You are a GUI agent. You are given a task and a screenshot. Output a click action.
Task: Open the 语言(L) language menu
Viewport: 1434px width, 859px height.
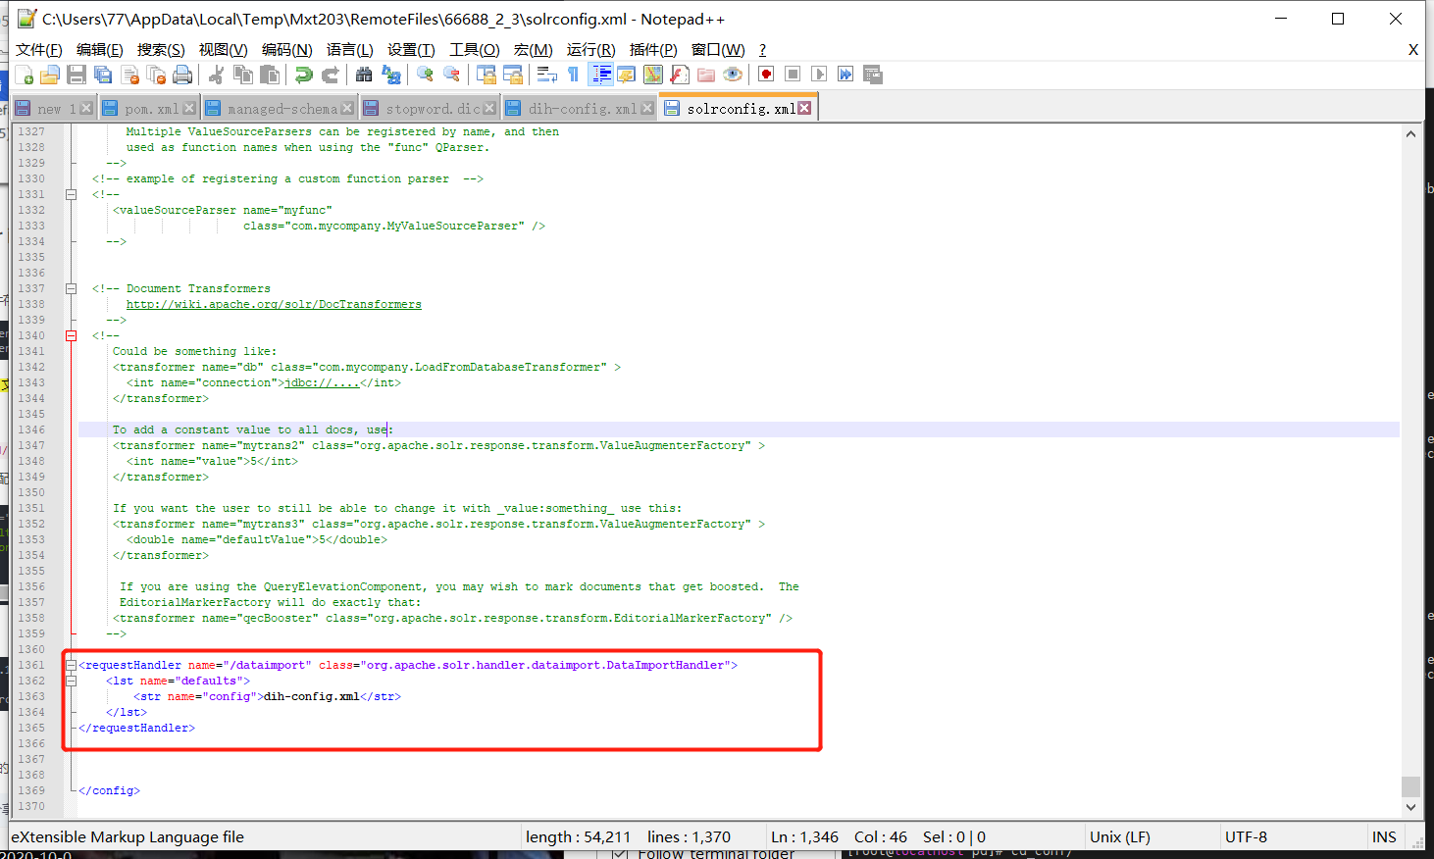pyautogui.click(x=349, y=50)
